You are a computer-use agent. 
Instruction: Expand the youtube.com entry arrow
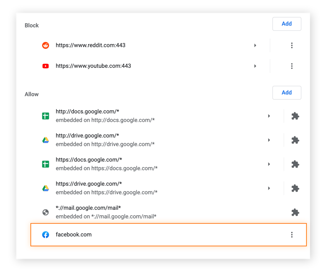click(x=255, y=66)
